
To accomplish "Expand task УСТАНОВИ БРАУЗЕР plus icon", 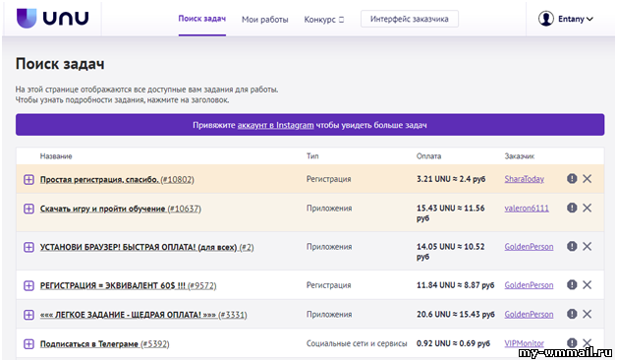I will click(x=28, y=247).
